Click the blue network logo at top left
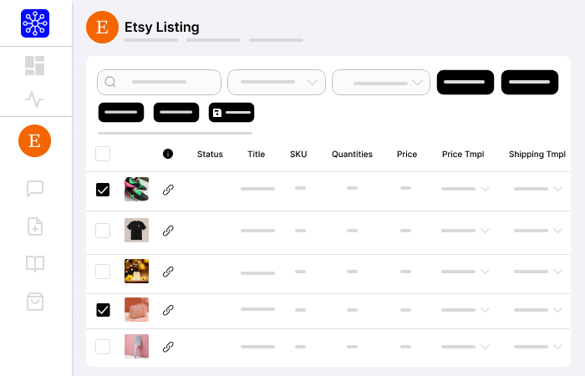This screenshot has height=376, width=585. click(x=35, y=23)
